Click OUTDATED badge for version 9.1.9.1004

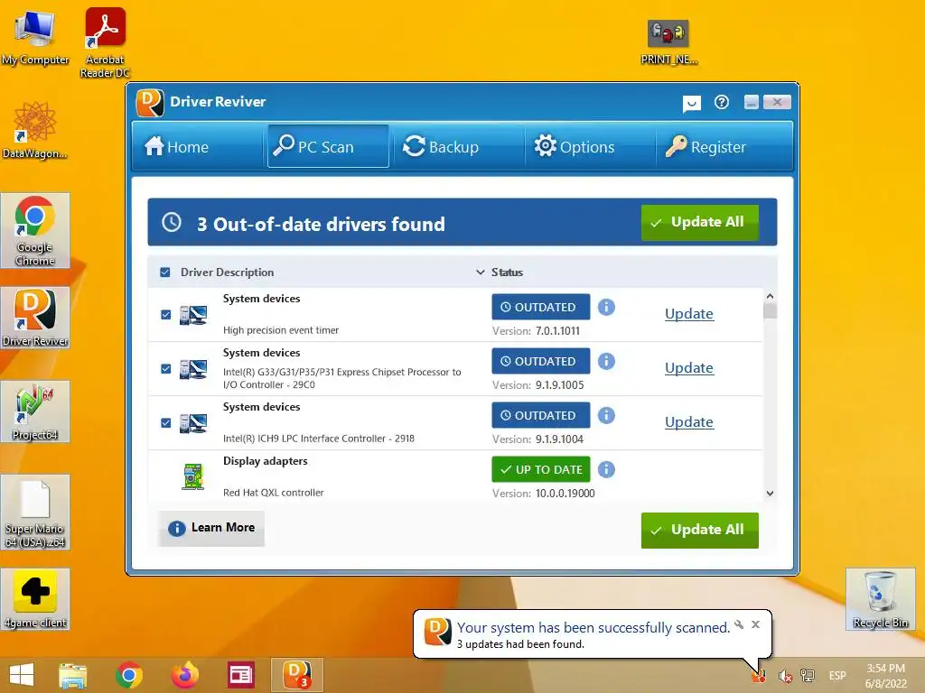[541, 415]
